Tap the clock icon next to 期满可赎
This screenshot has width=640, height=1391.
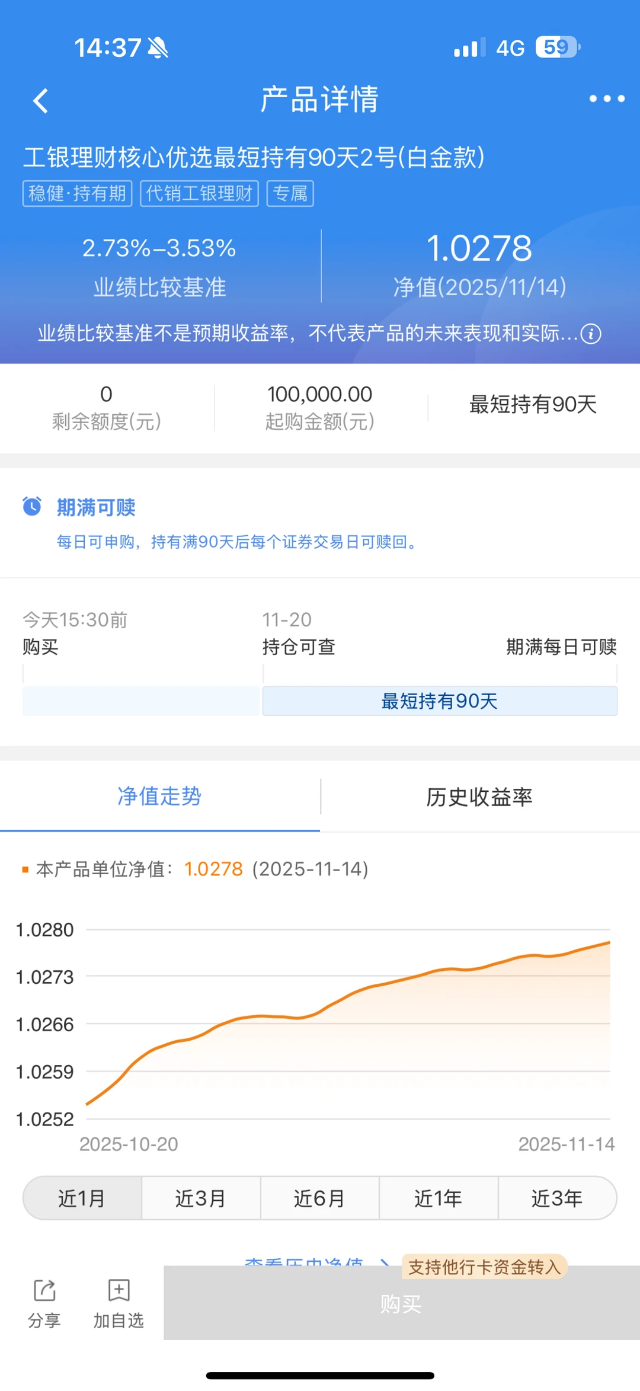(x=32, y=506)
